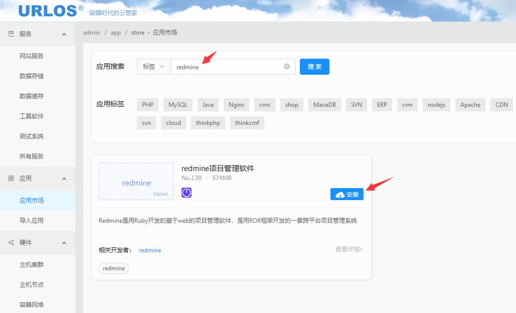Filter by the nodejs tag
This screenshot has height=313, width=516.
click(x=436, y=105)
